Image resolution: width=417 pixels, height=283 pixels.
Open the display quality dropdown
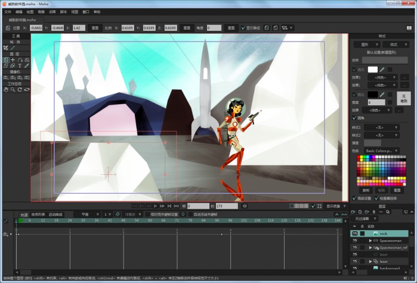click(x=336, y=206)
